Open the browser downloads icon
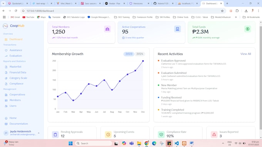262x147 pixels. point(246,11)
